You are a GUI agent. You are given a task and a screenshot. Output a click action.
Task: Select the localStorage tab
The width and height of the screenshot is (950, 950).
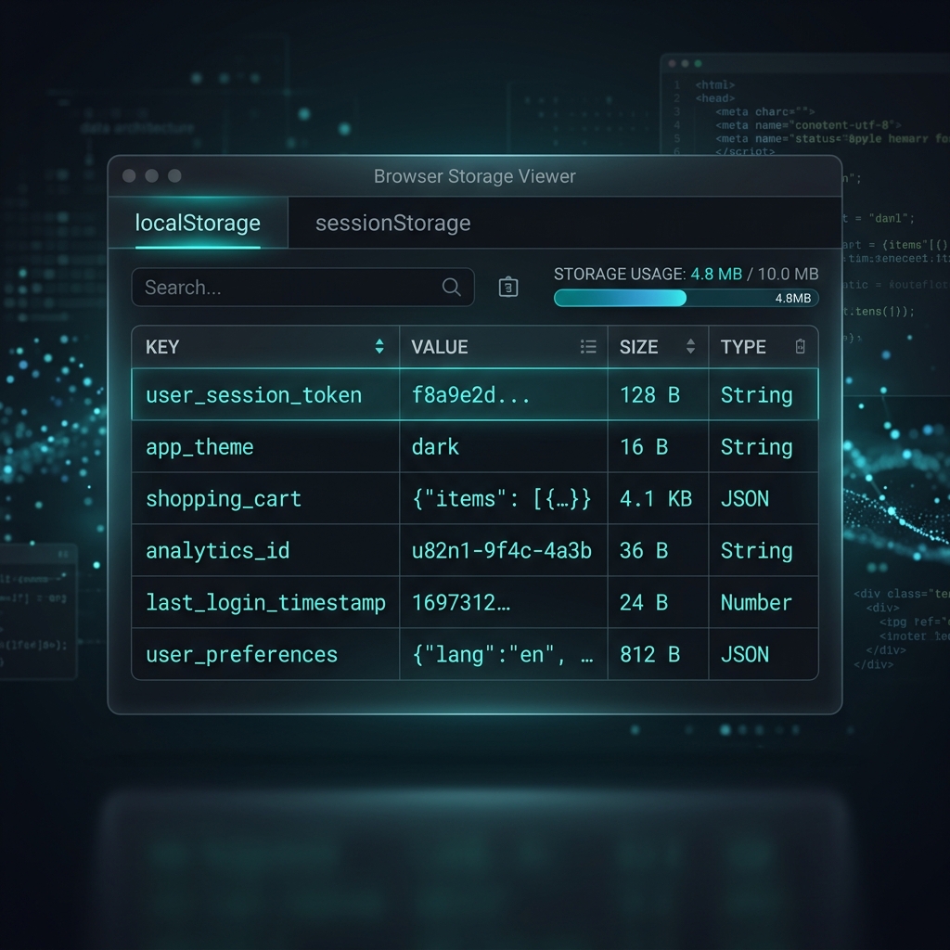197,223
